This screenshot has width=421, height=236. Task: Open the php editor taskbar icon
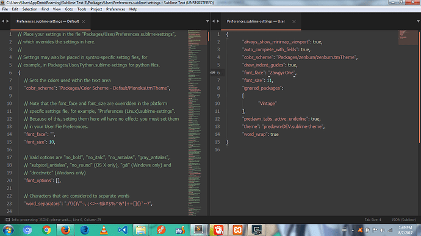tap(180, 230)
